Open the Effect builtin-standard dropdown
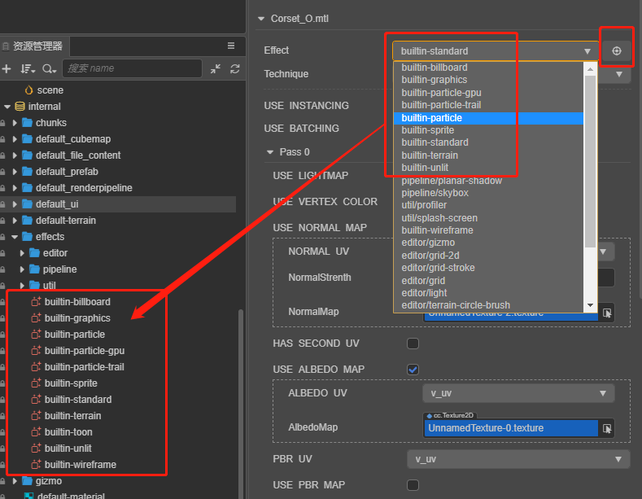Viewport: 642px width, 499px height. (x=495, y=51)
